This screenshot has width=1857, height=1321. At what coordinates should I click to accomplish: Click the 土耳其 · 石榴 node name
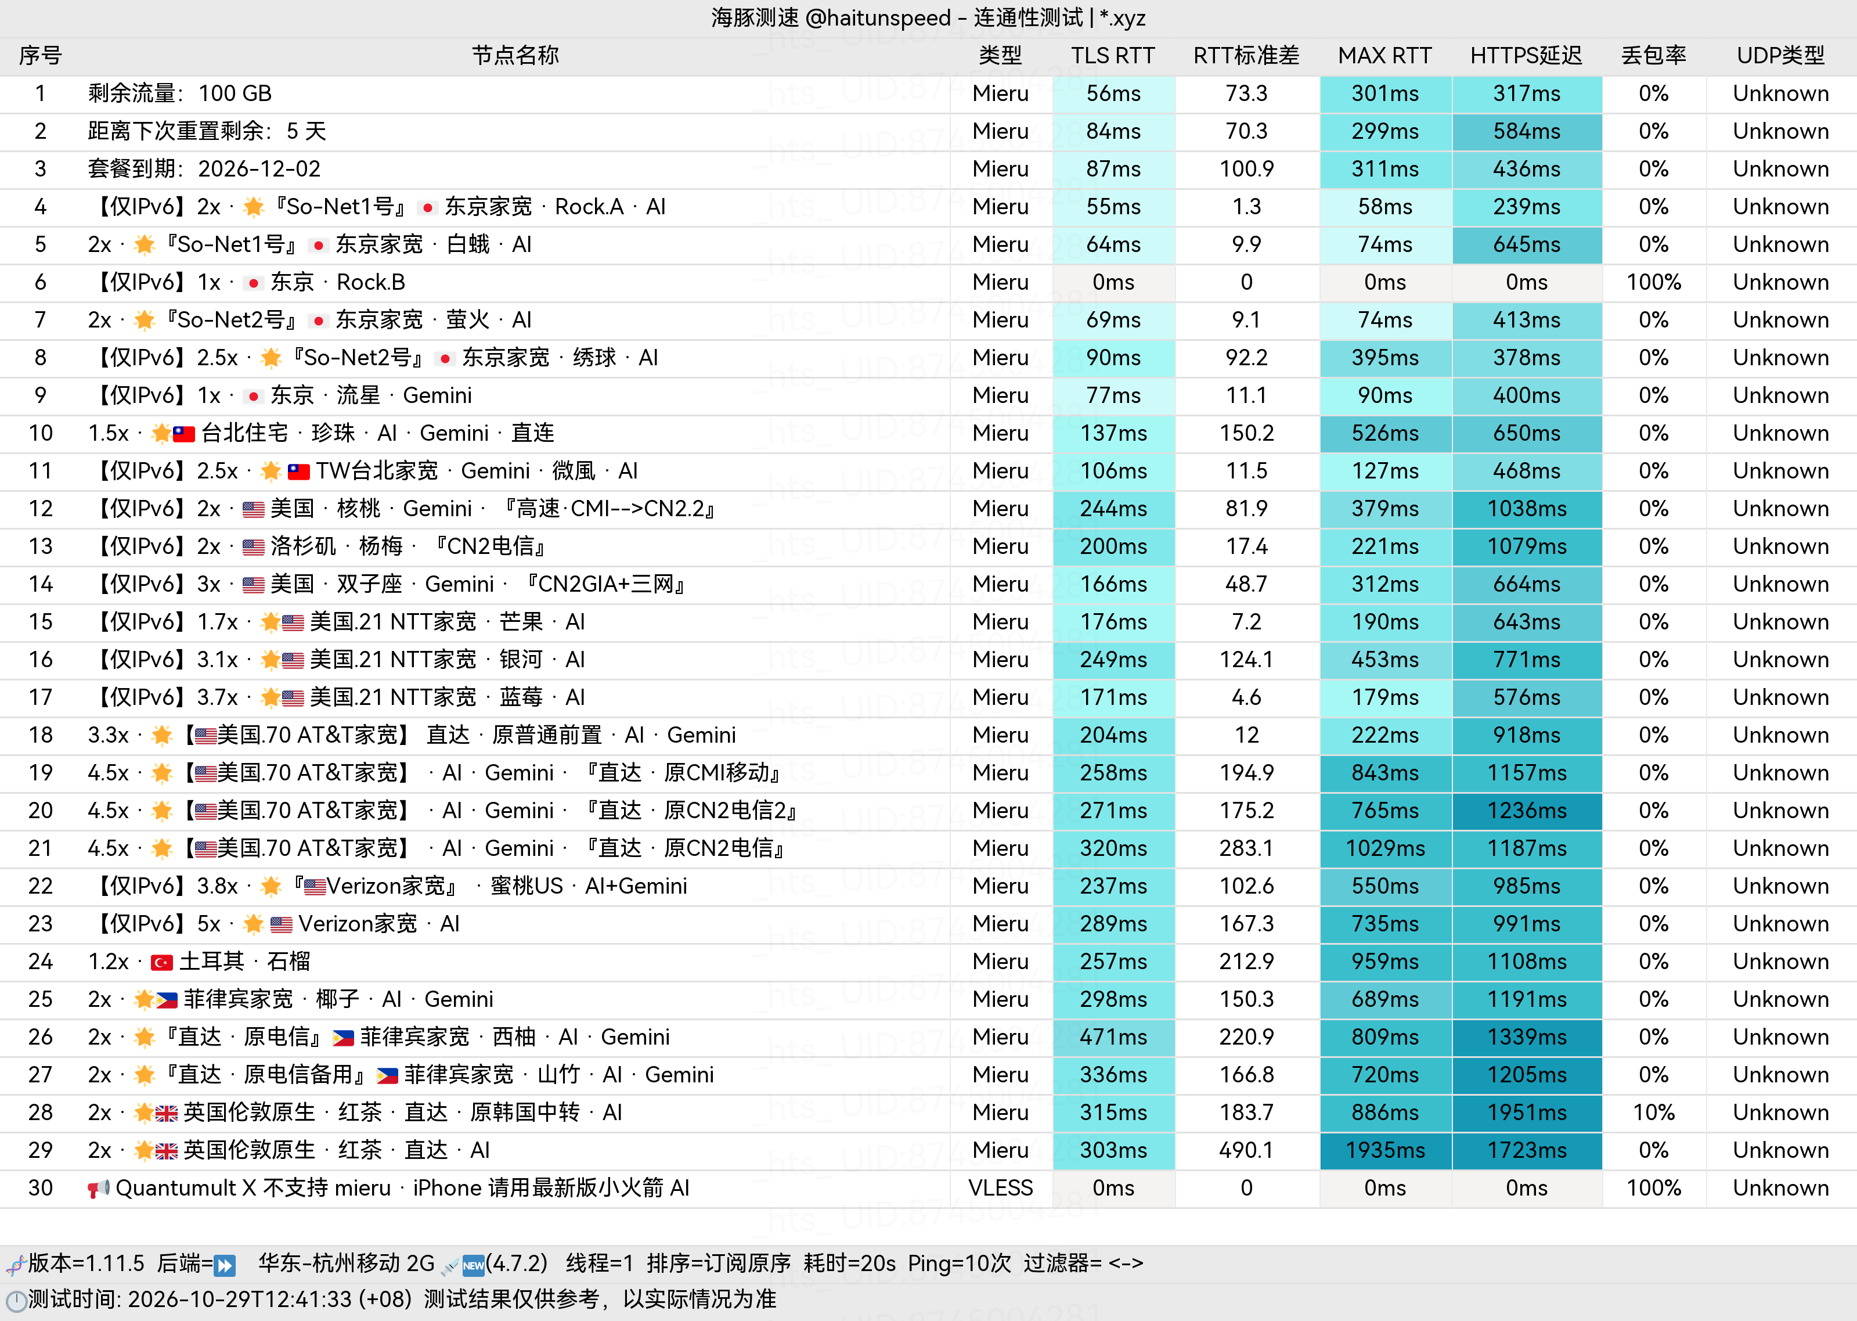click(x=245, y=962)
